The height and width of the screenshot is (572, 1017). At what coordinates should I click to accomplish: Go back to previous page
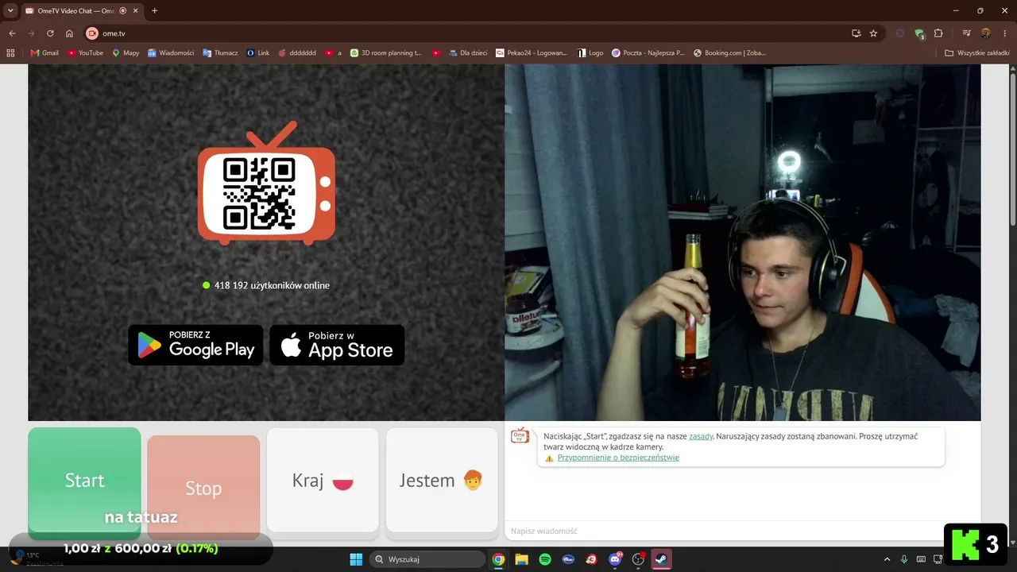point(12,33)
